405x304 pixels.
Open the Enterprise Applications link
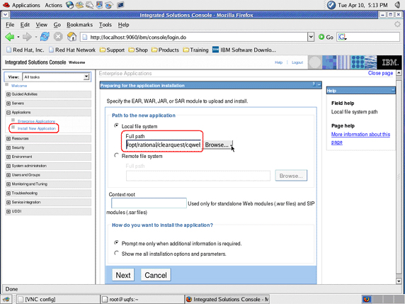36,121
